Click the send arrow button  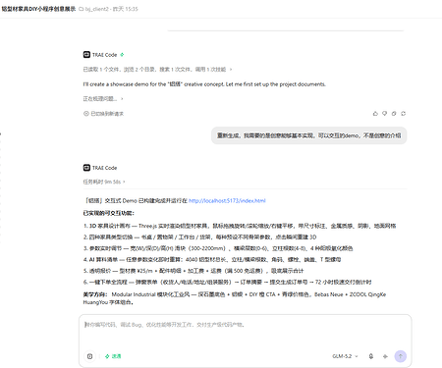click(x=401, y=356)
